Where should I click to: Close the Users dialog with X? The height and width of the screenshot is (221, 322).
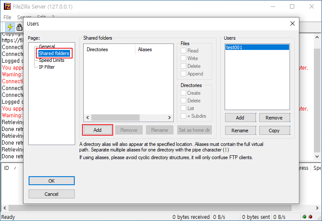[293, 23]
